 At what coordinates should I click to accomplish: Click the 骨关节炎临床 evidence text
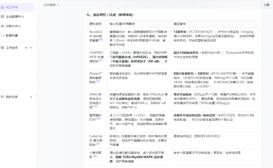pos(183,95)
